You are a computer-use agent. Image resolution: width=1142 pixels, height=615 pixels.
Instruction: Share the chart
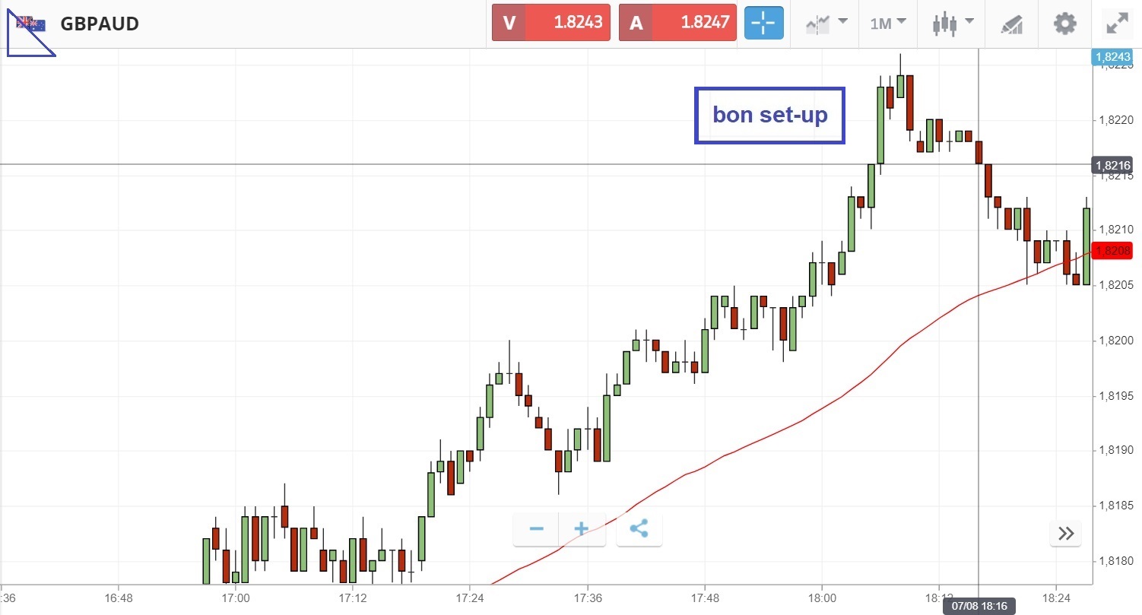(x=639, y=529)
